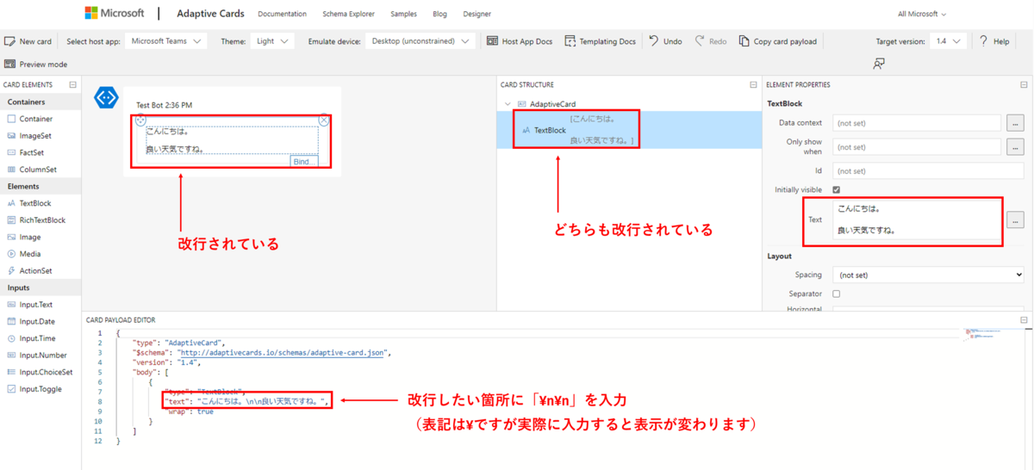This screenshot has height=470, width=1034.
Task: Collapse the Card Payload Editor panel
Action: pyautogui.click(x=1024, y=320)
